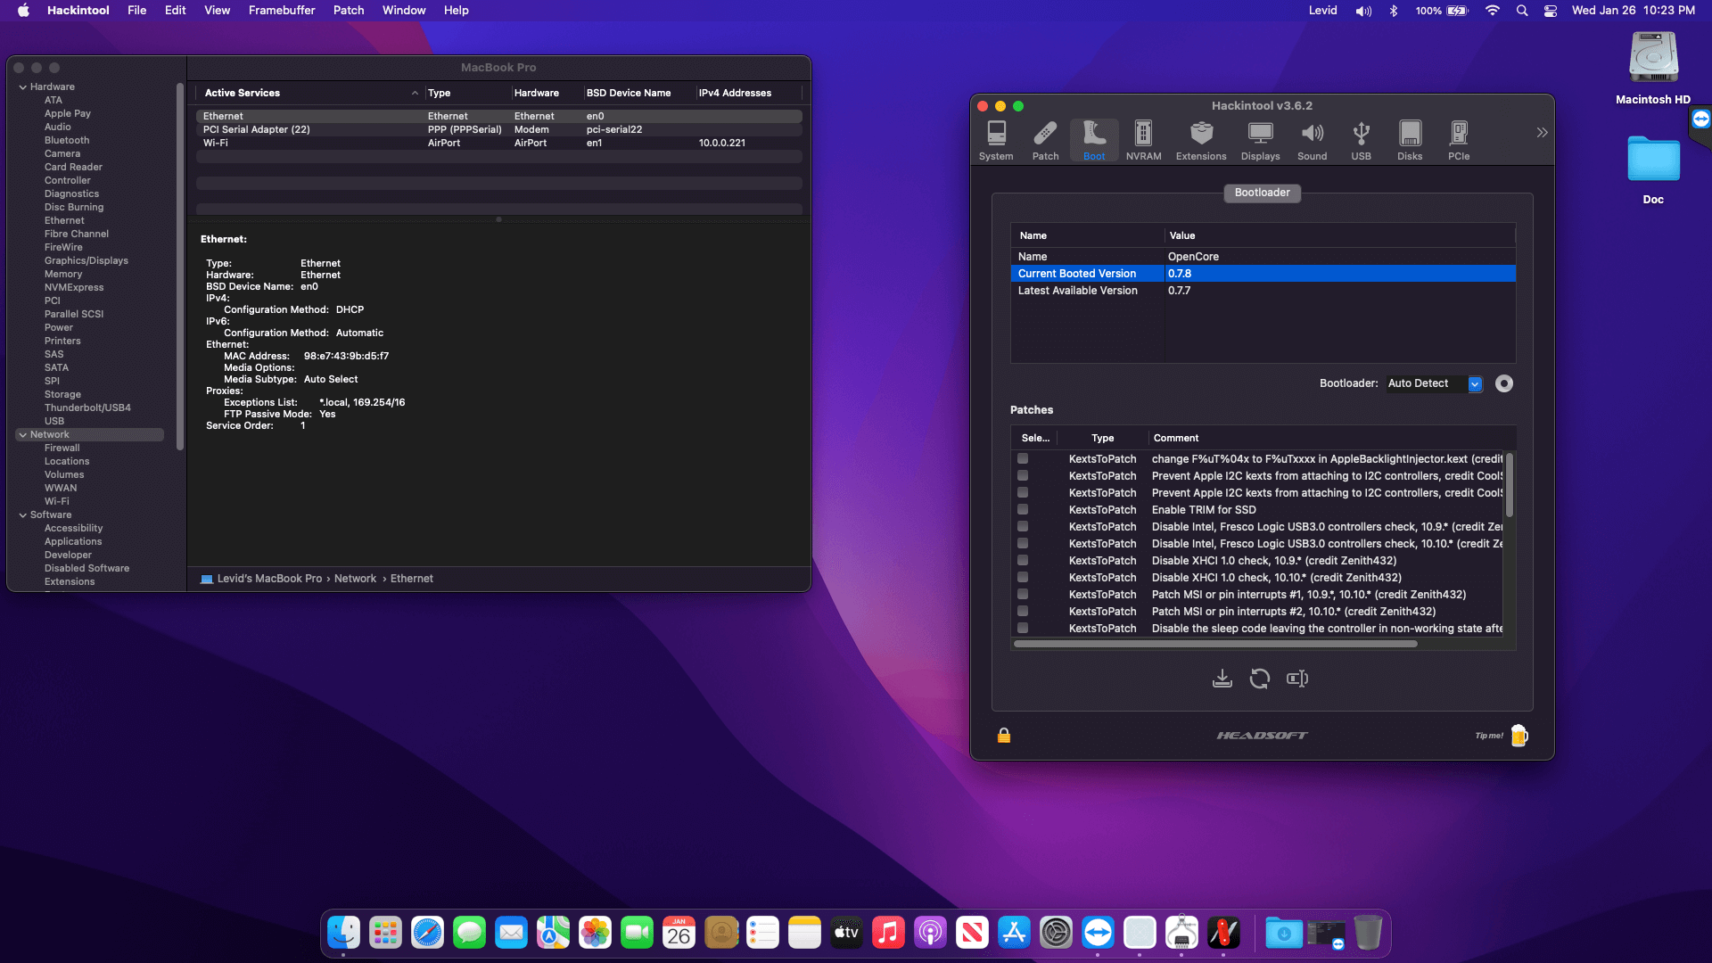1712x963 pixels.
Task: Click Network in the path breadcrumb
Action: tap(355, 579)
